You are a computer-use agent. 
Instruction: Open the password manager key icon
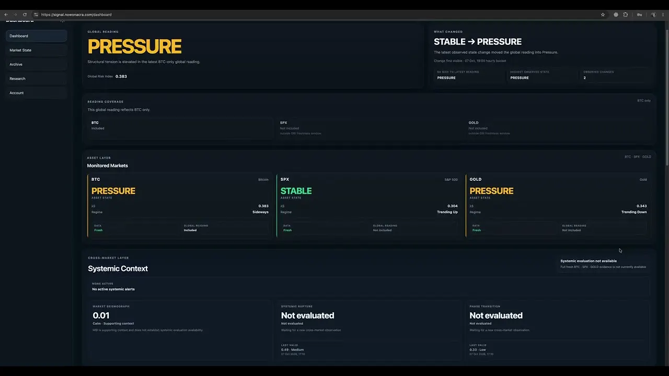coord(639,15)
